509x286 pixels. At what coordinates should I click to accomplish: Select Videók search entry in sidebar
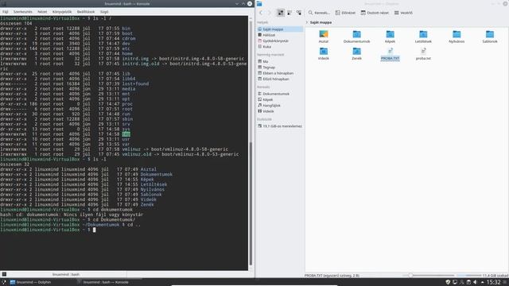pos(280,111)
